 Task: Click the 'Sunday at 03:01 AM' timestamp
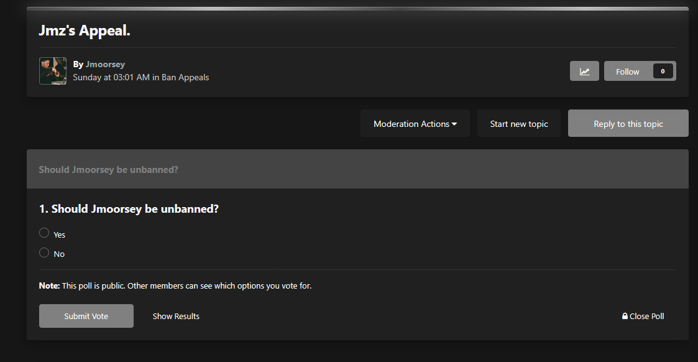[x=111, y=78]
